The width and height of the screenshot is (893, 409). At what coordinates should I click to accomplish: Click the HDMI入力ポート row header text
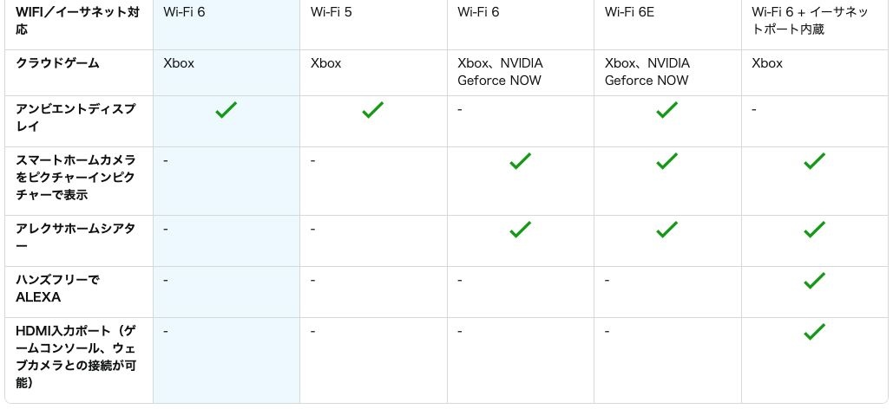[x=76, y=356]
